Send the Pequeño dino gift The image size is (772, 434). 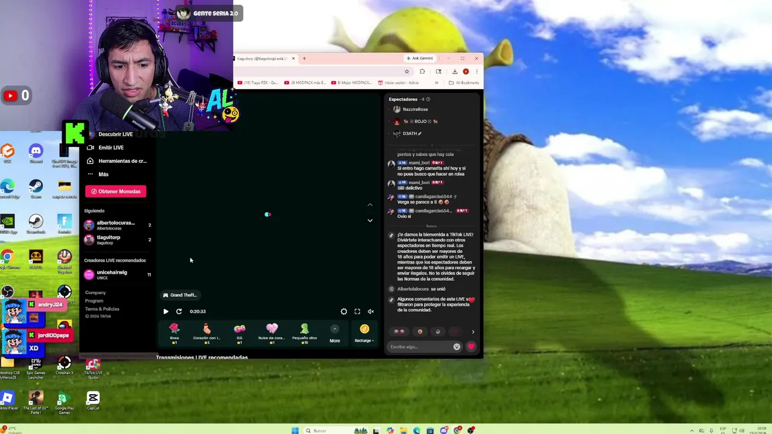point(305,333)
